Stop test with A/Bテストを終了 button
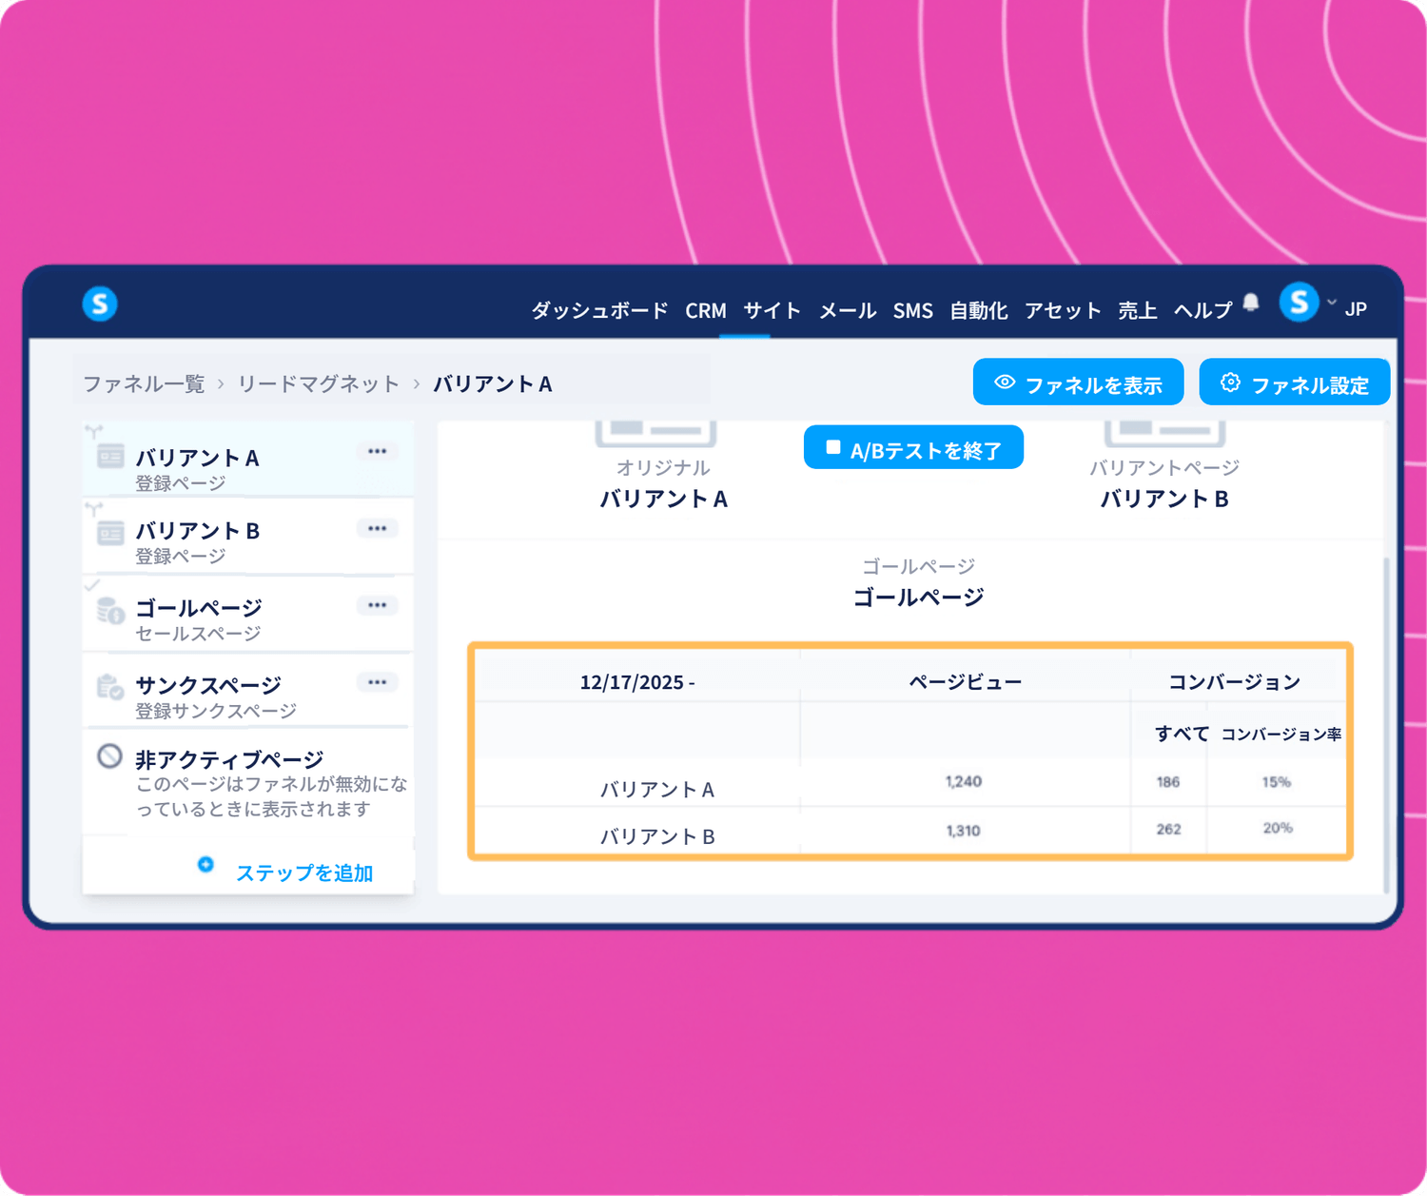This screenshot has height=1196, width=1427. pyautogui.click(x=913, y=448)
